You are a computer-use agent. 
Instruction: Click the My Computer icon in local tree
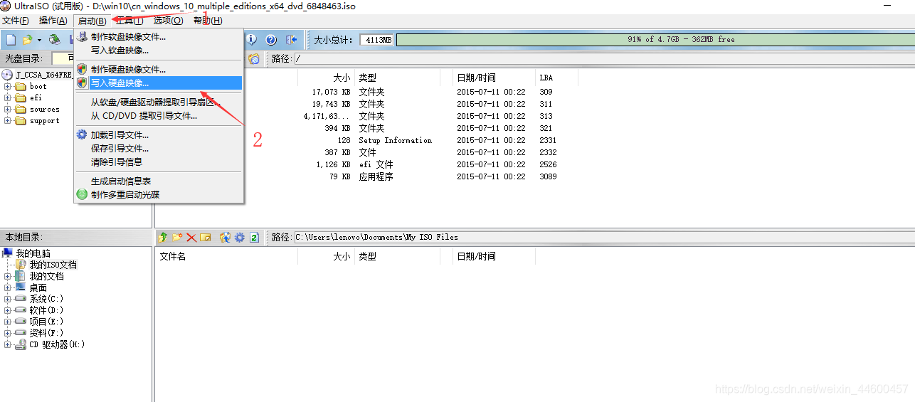coord(8,253)
